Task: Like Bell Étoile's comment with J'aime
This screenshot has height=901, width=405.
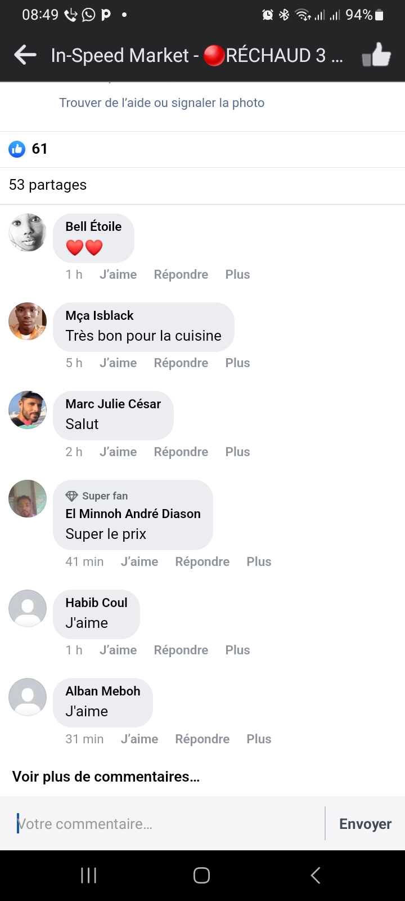Action: (118, 274)
